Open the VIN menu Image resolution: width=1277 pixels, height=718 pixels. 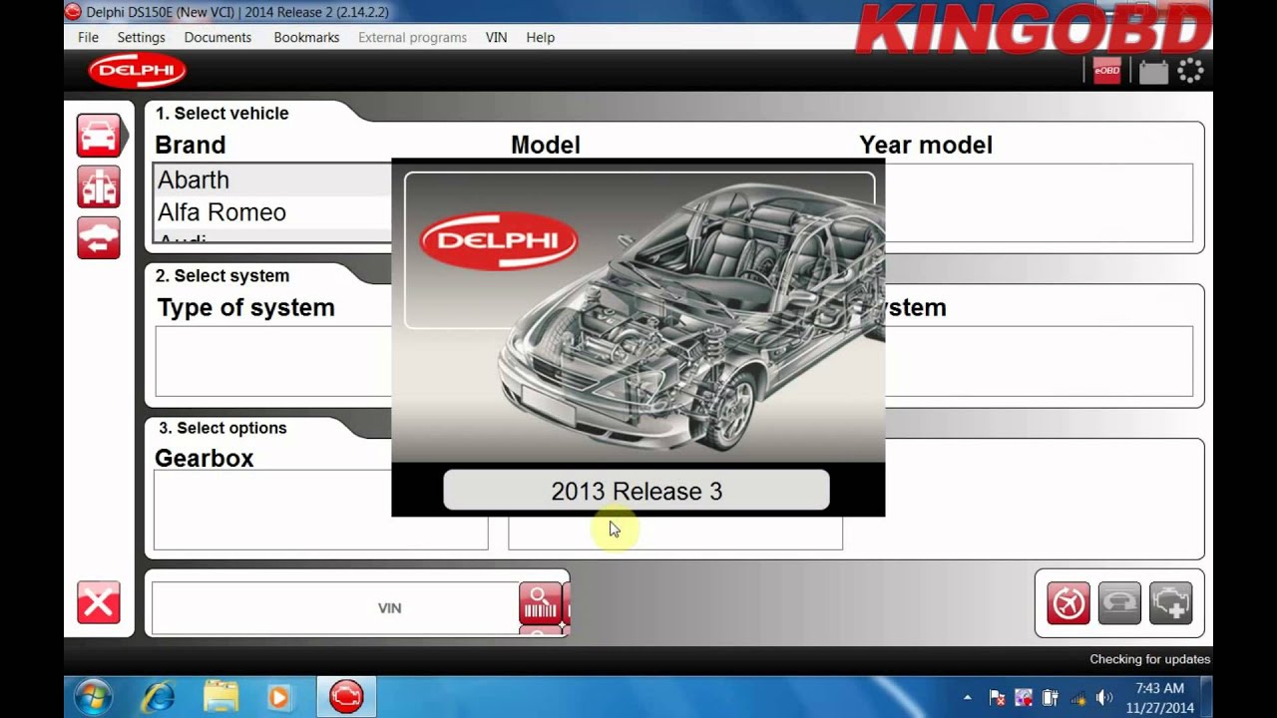point(496,37)
